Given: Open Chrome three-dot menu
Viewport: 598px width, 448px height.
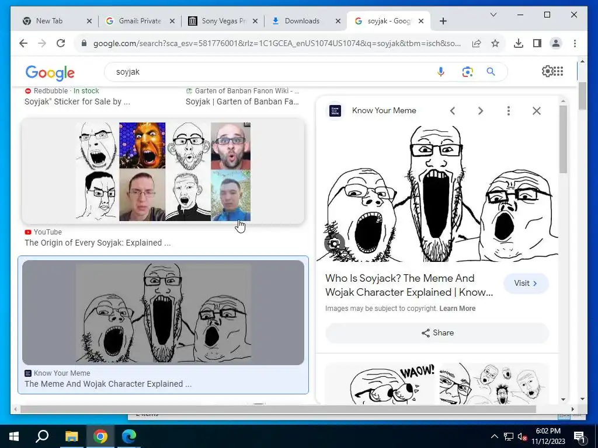Looking at the screenshot, I should (x=575, y=43).
